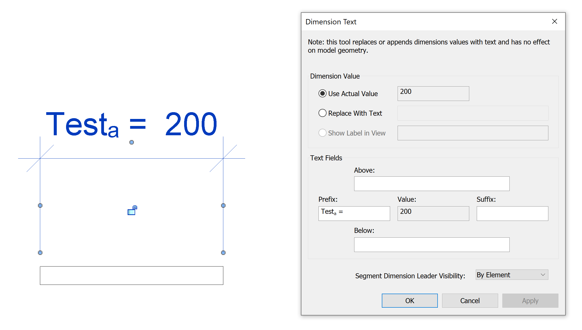
Task: Confirm changes with the OK button
Action: tap(409, 300)
